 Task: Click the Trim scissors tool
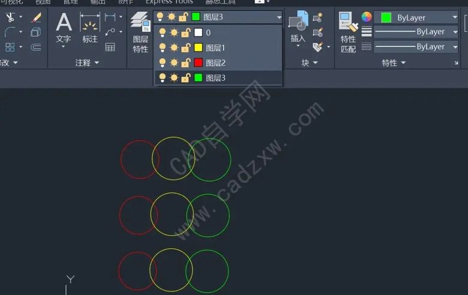point(10,17)
